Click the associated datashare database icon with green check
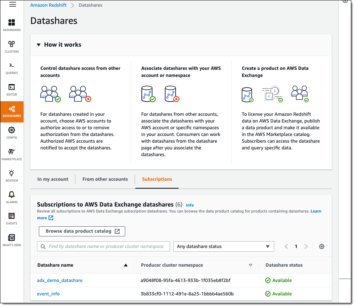The width and height of the screenshot is (355, 307). 148,94
